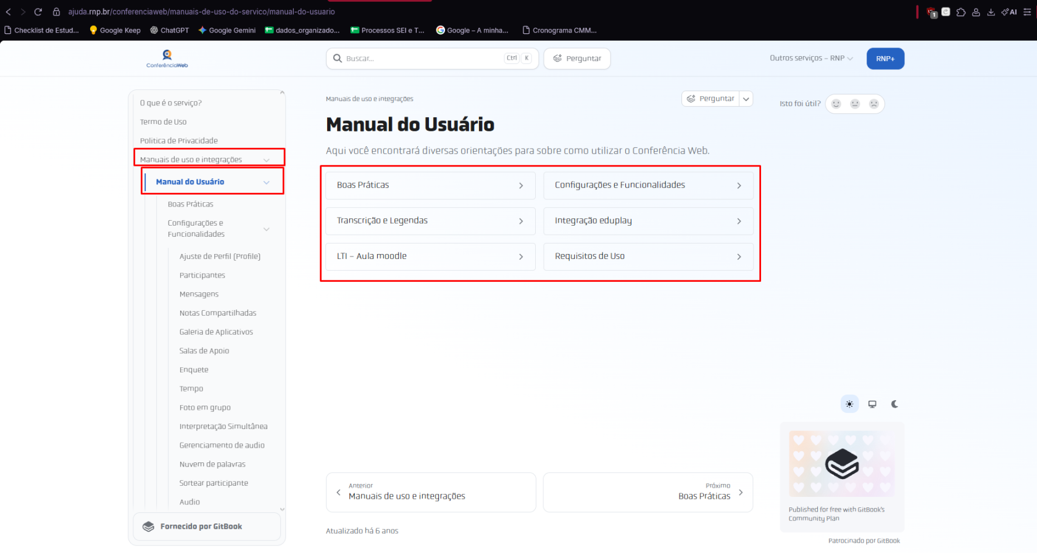Collapse the Manual do Usuário chevron
1037x553 pixels.
(x=267, y=182)
